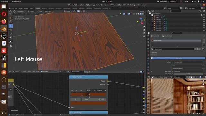Screen dimensions: 206x116
Task: Open ColorRamp tools chevron dropdown
Action: 81,90
